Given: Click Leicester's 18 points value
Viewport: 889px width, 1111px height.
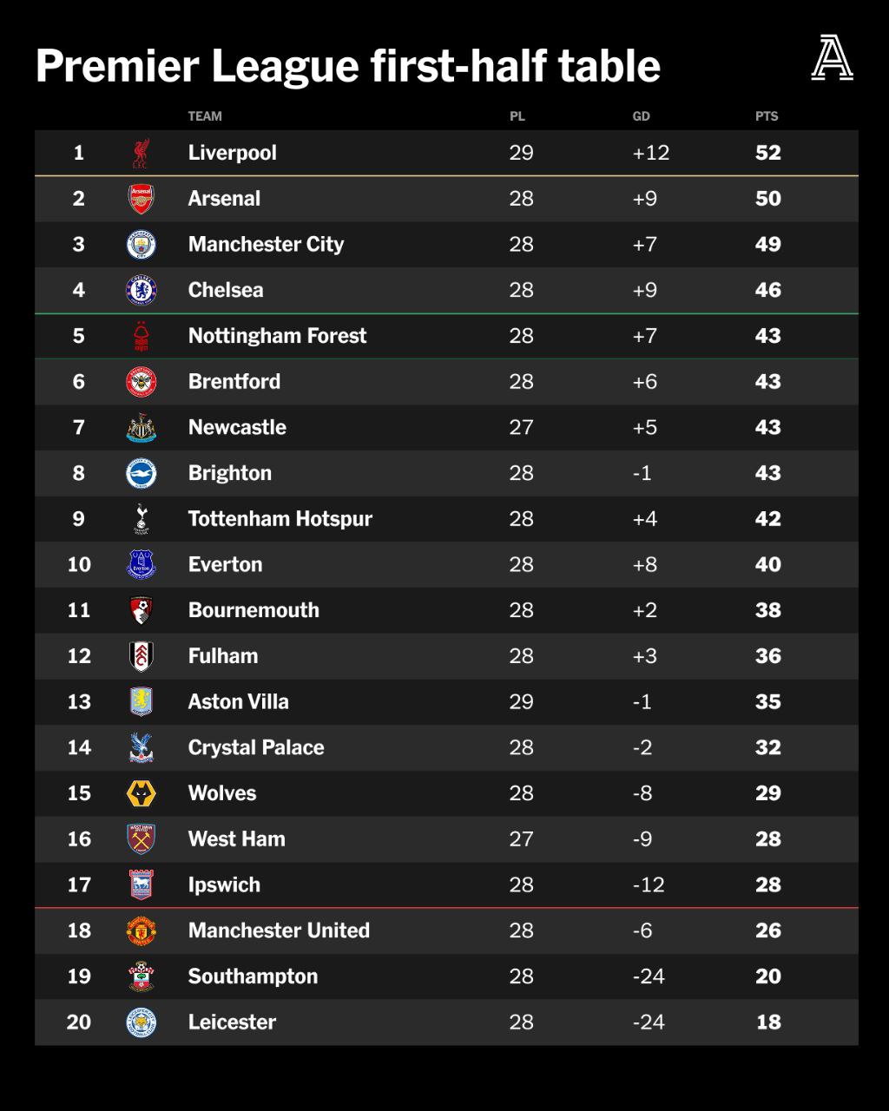Looking at the screenshot, I should [x=768, y=1022].
